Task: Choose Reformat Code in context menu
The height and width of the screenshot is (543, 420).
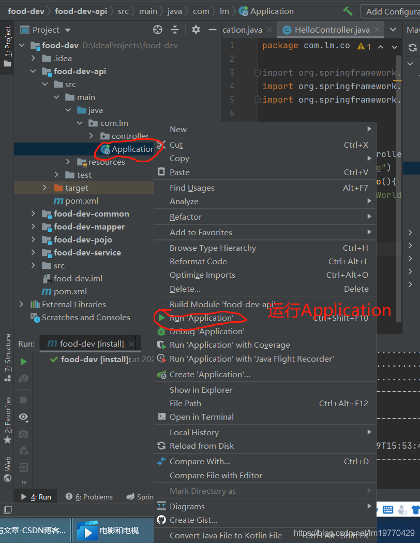Action: click(265, 262)
